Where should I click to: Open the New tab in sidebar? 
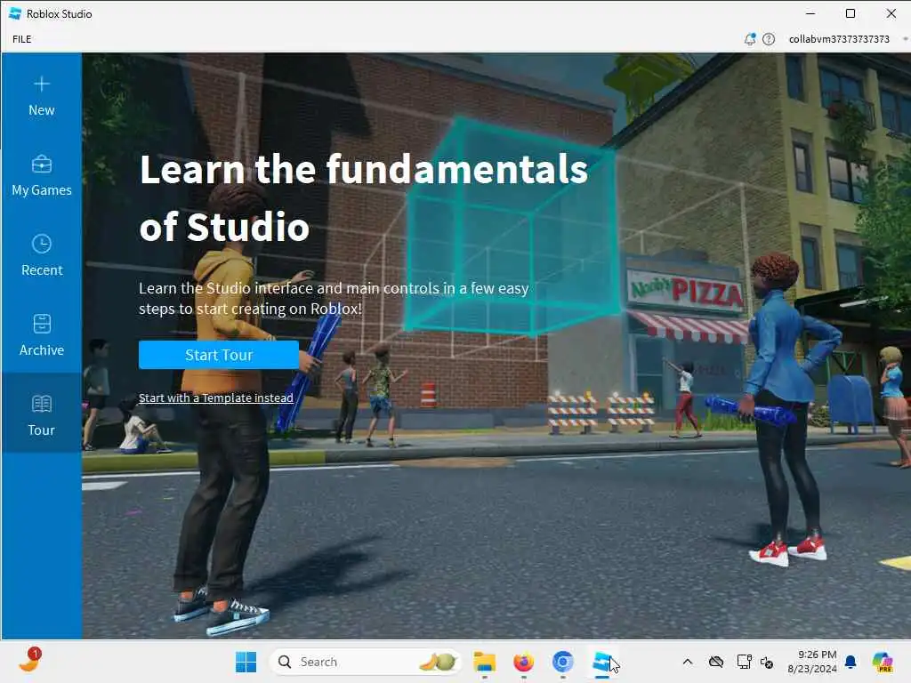[42, 94]
